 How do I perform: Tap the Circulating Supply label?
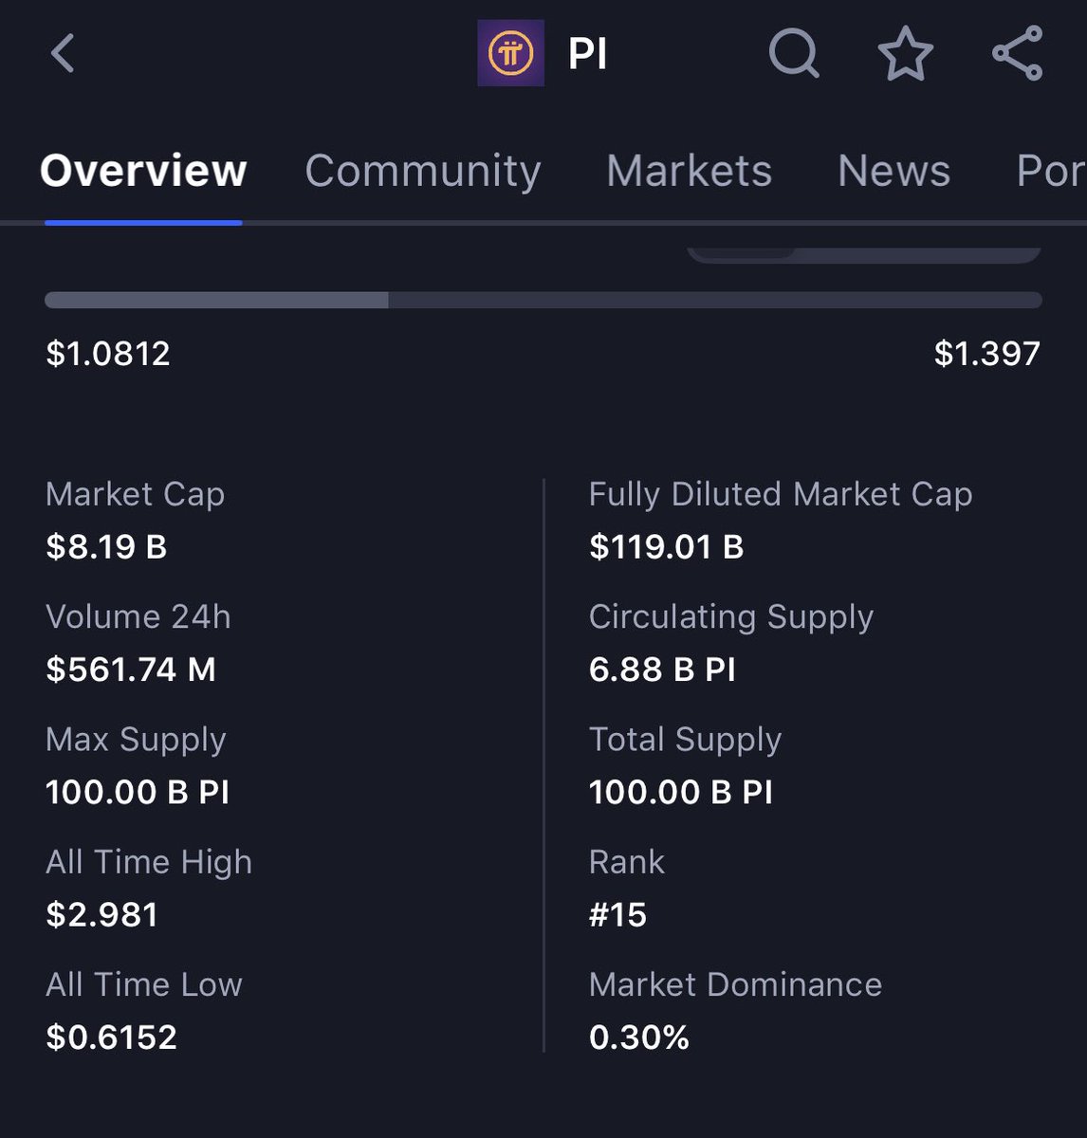pyautogui.click(x=730, y=616)
